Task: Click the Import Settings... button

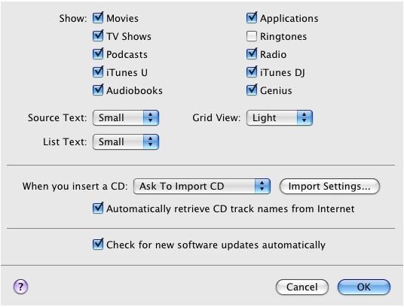Action: point(329,186)
